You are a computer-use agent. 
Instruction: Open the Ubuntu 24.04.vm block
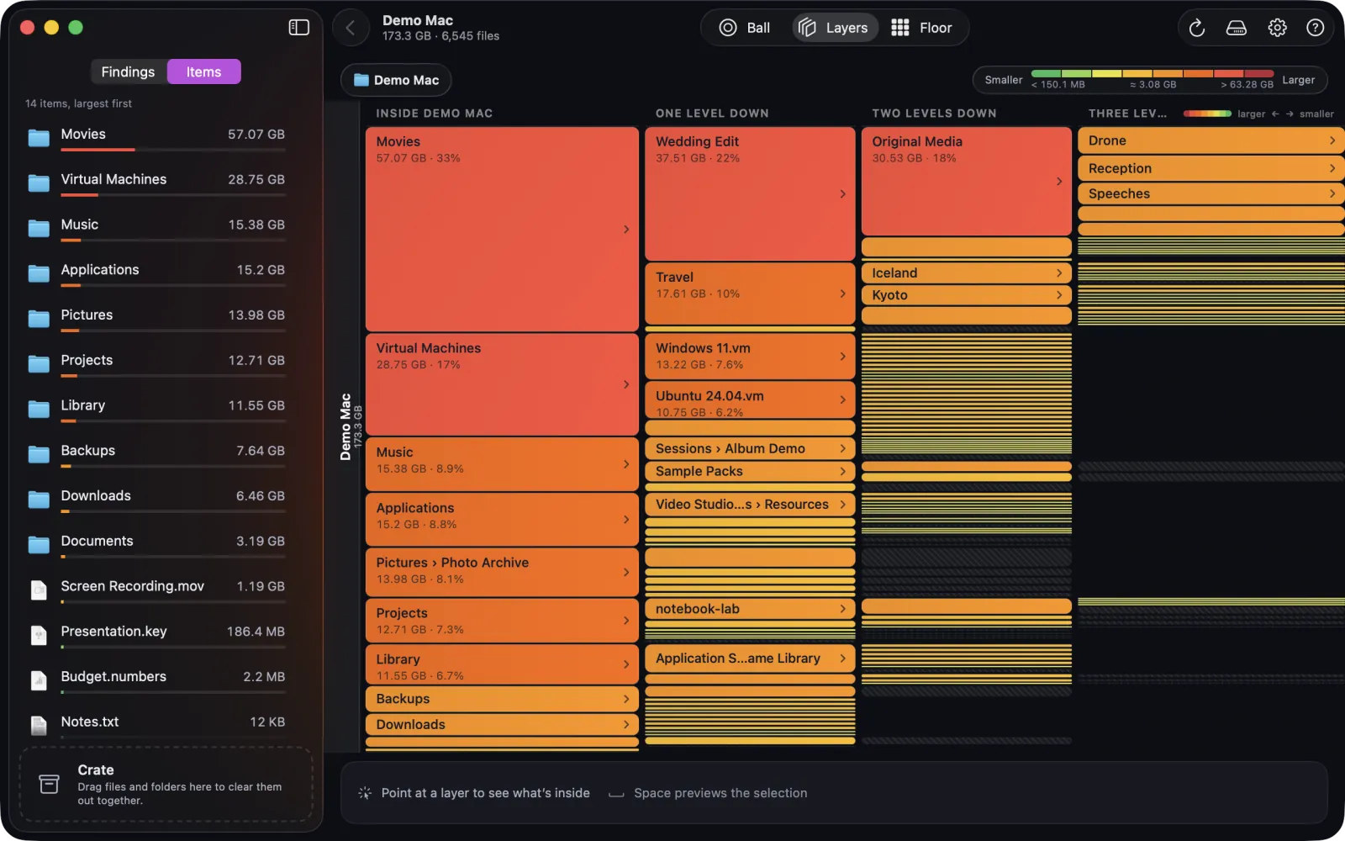click(x=750, y=400)
